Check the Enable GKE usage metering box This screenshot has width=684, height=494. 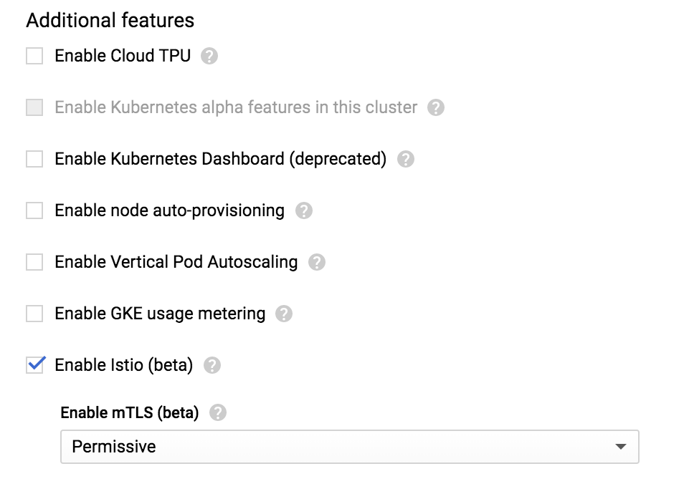(34, 314)
